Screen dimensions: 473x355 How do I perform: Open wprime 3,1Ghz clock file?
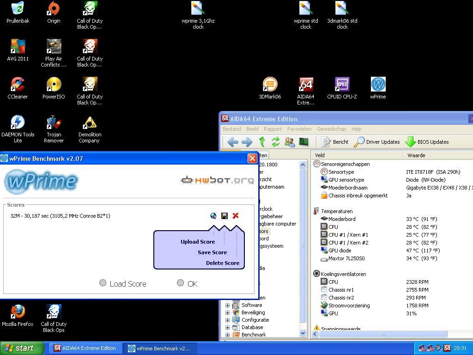(x=198, y=15)
